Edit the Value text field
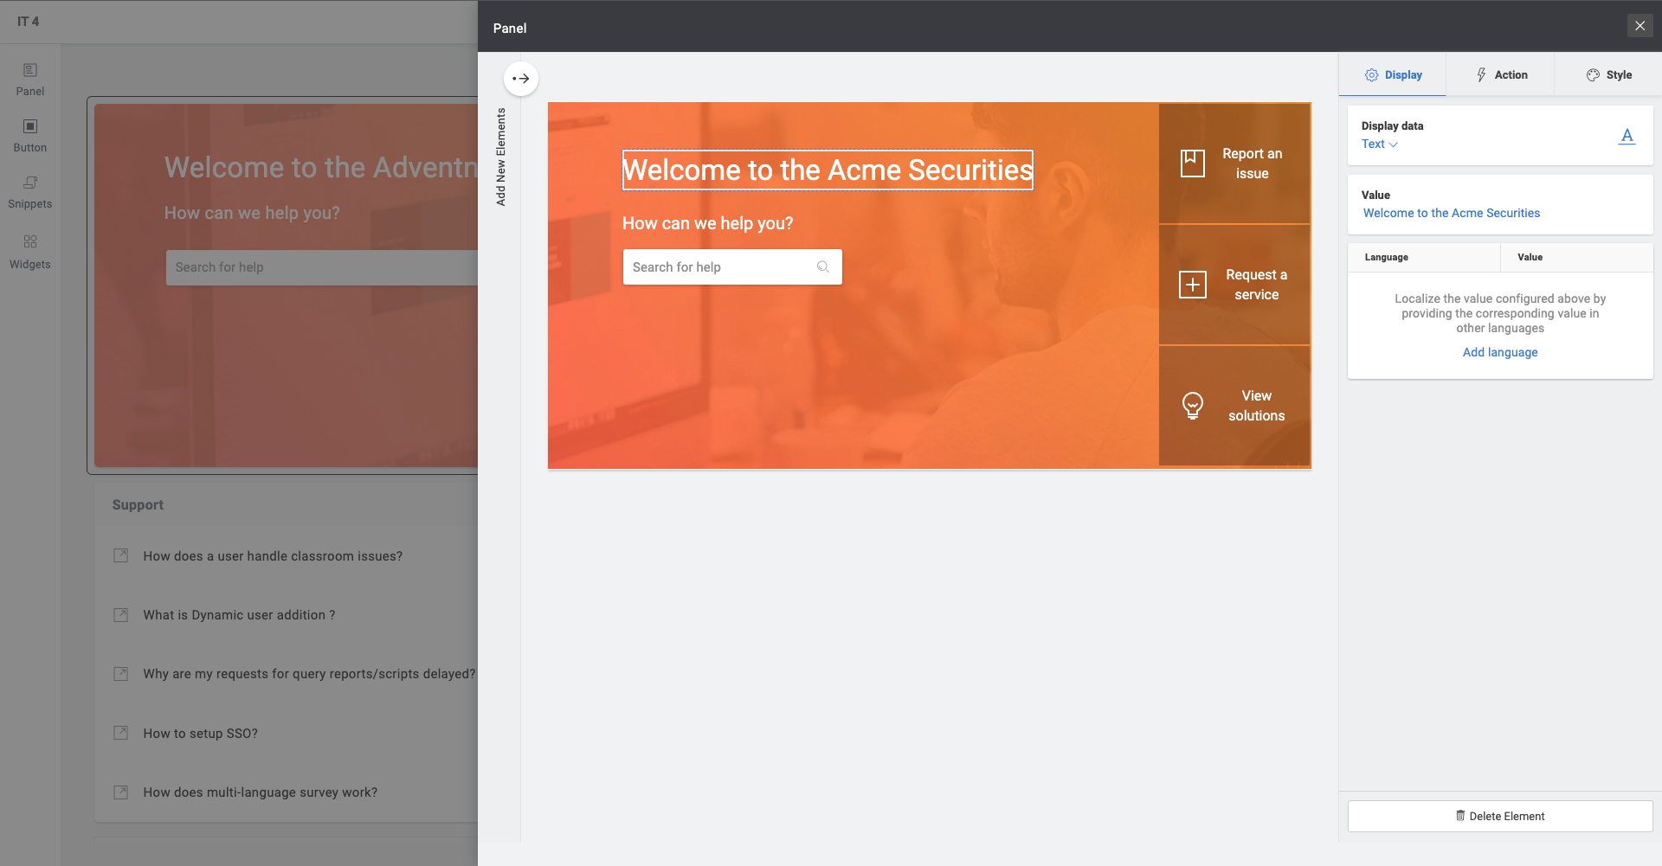 coord(1451,214)
